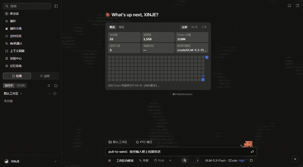Click the 最常用模型 zcode/GLM card

(x=192, y=48)
